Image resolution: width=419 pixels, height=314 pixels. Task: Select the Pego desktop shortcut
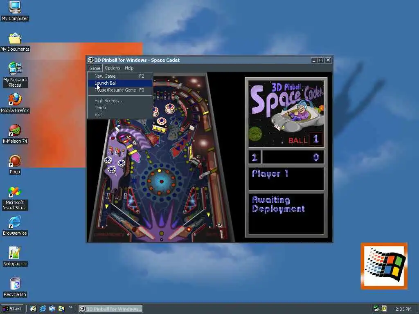coord(15,165)
